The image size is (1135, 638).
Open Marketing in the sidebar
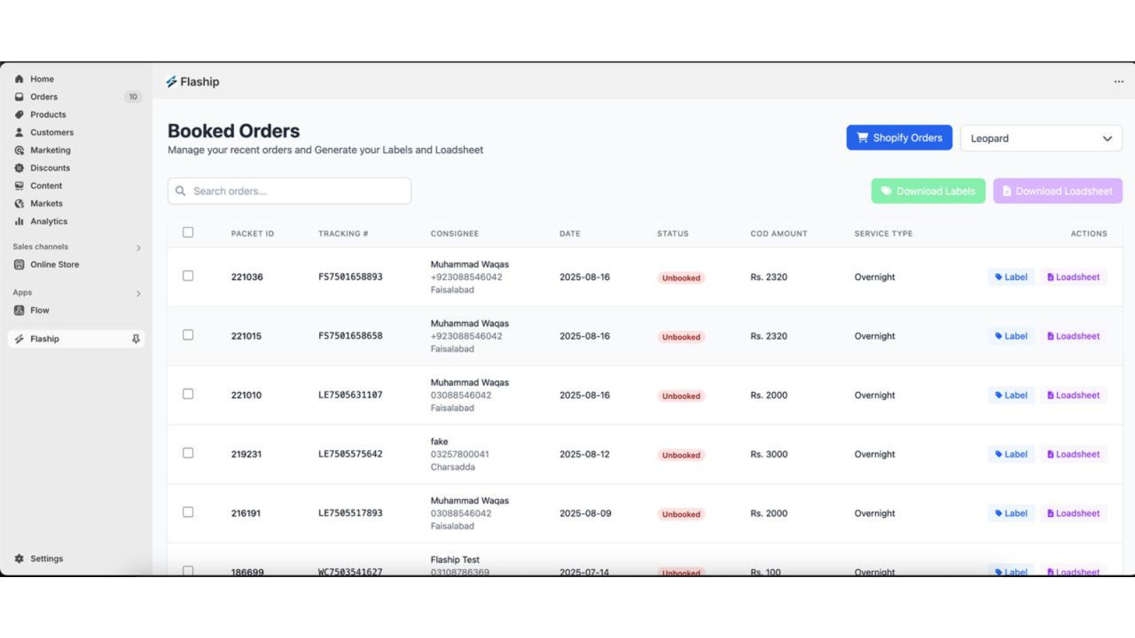[x=50, y=150]
